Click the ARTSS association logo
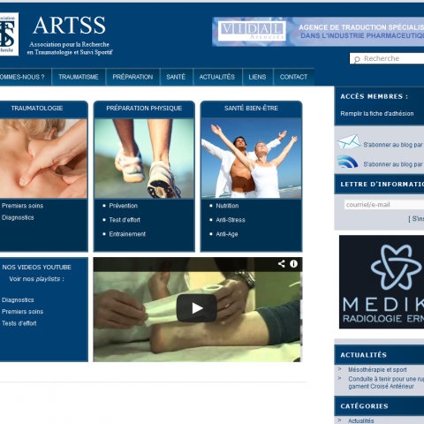 click(9, 34)
